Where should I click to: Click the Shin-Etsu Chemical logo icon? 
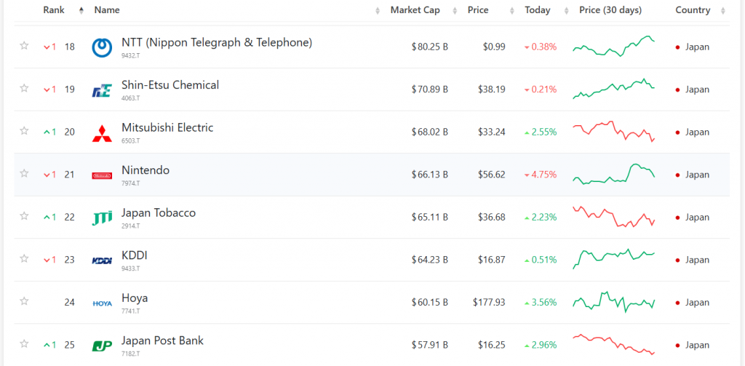click(102, 90)
